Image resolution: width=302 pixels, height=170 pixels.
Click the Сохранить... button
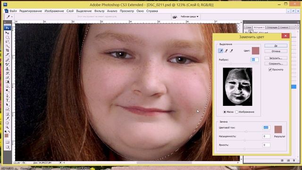pos(276,64)
